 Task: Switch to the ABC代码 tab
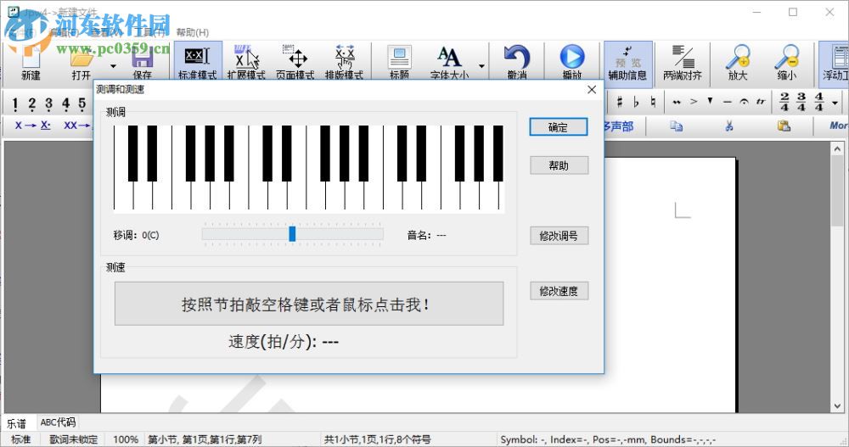click(x=58, y=422)
